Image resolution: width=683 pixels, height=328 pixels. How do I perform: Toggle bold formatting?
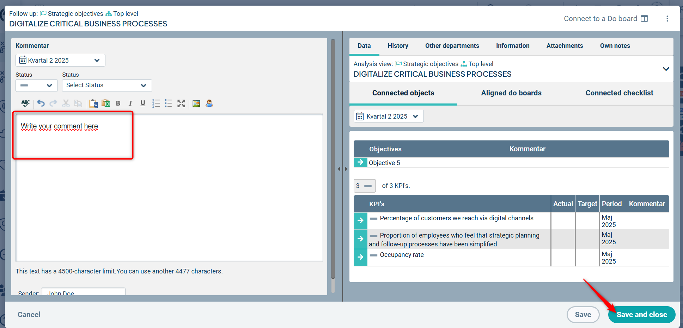pyautogui.click(x=118, y=103)
